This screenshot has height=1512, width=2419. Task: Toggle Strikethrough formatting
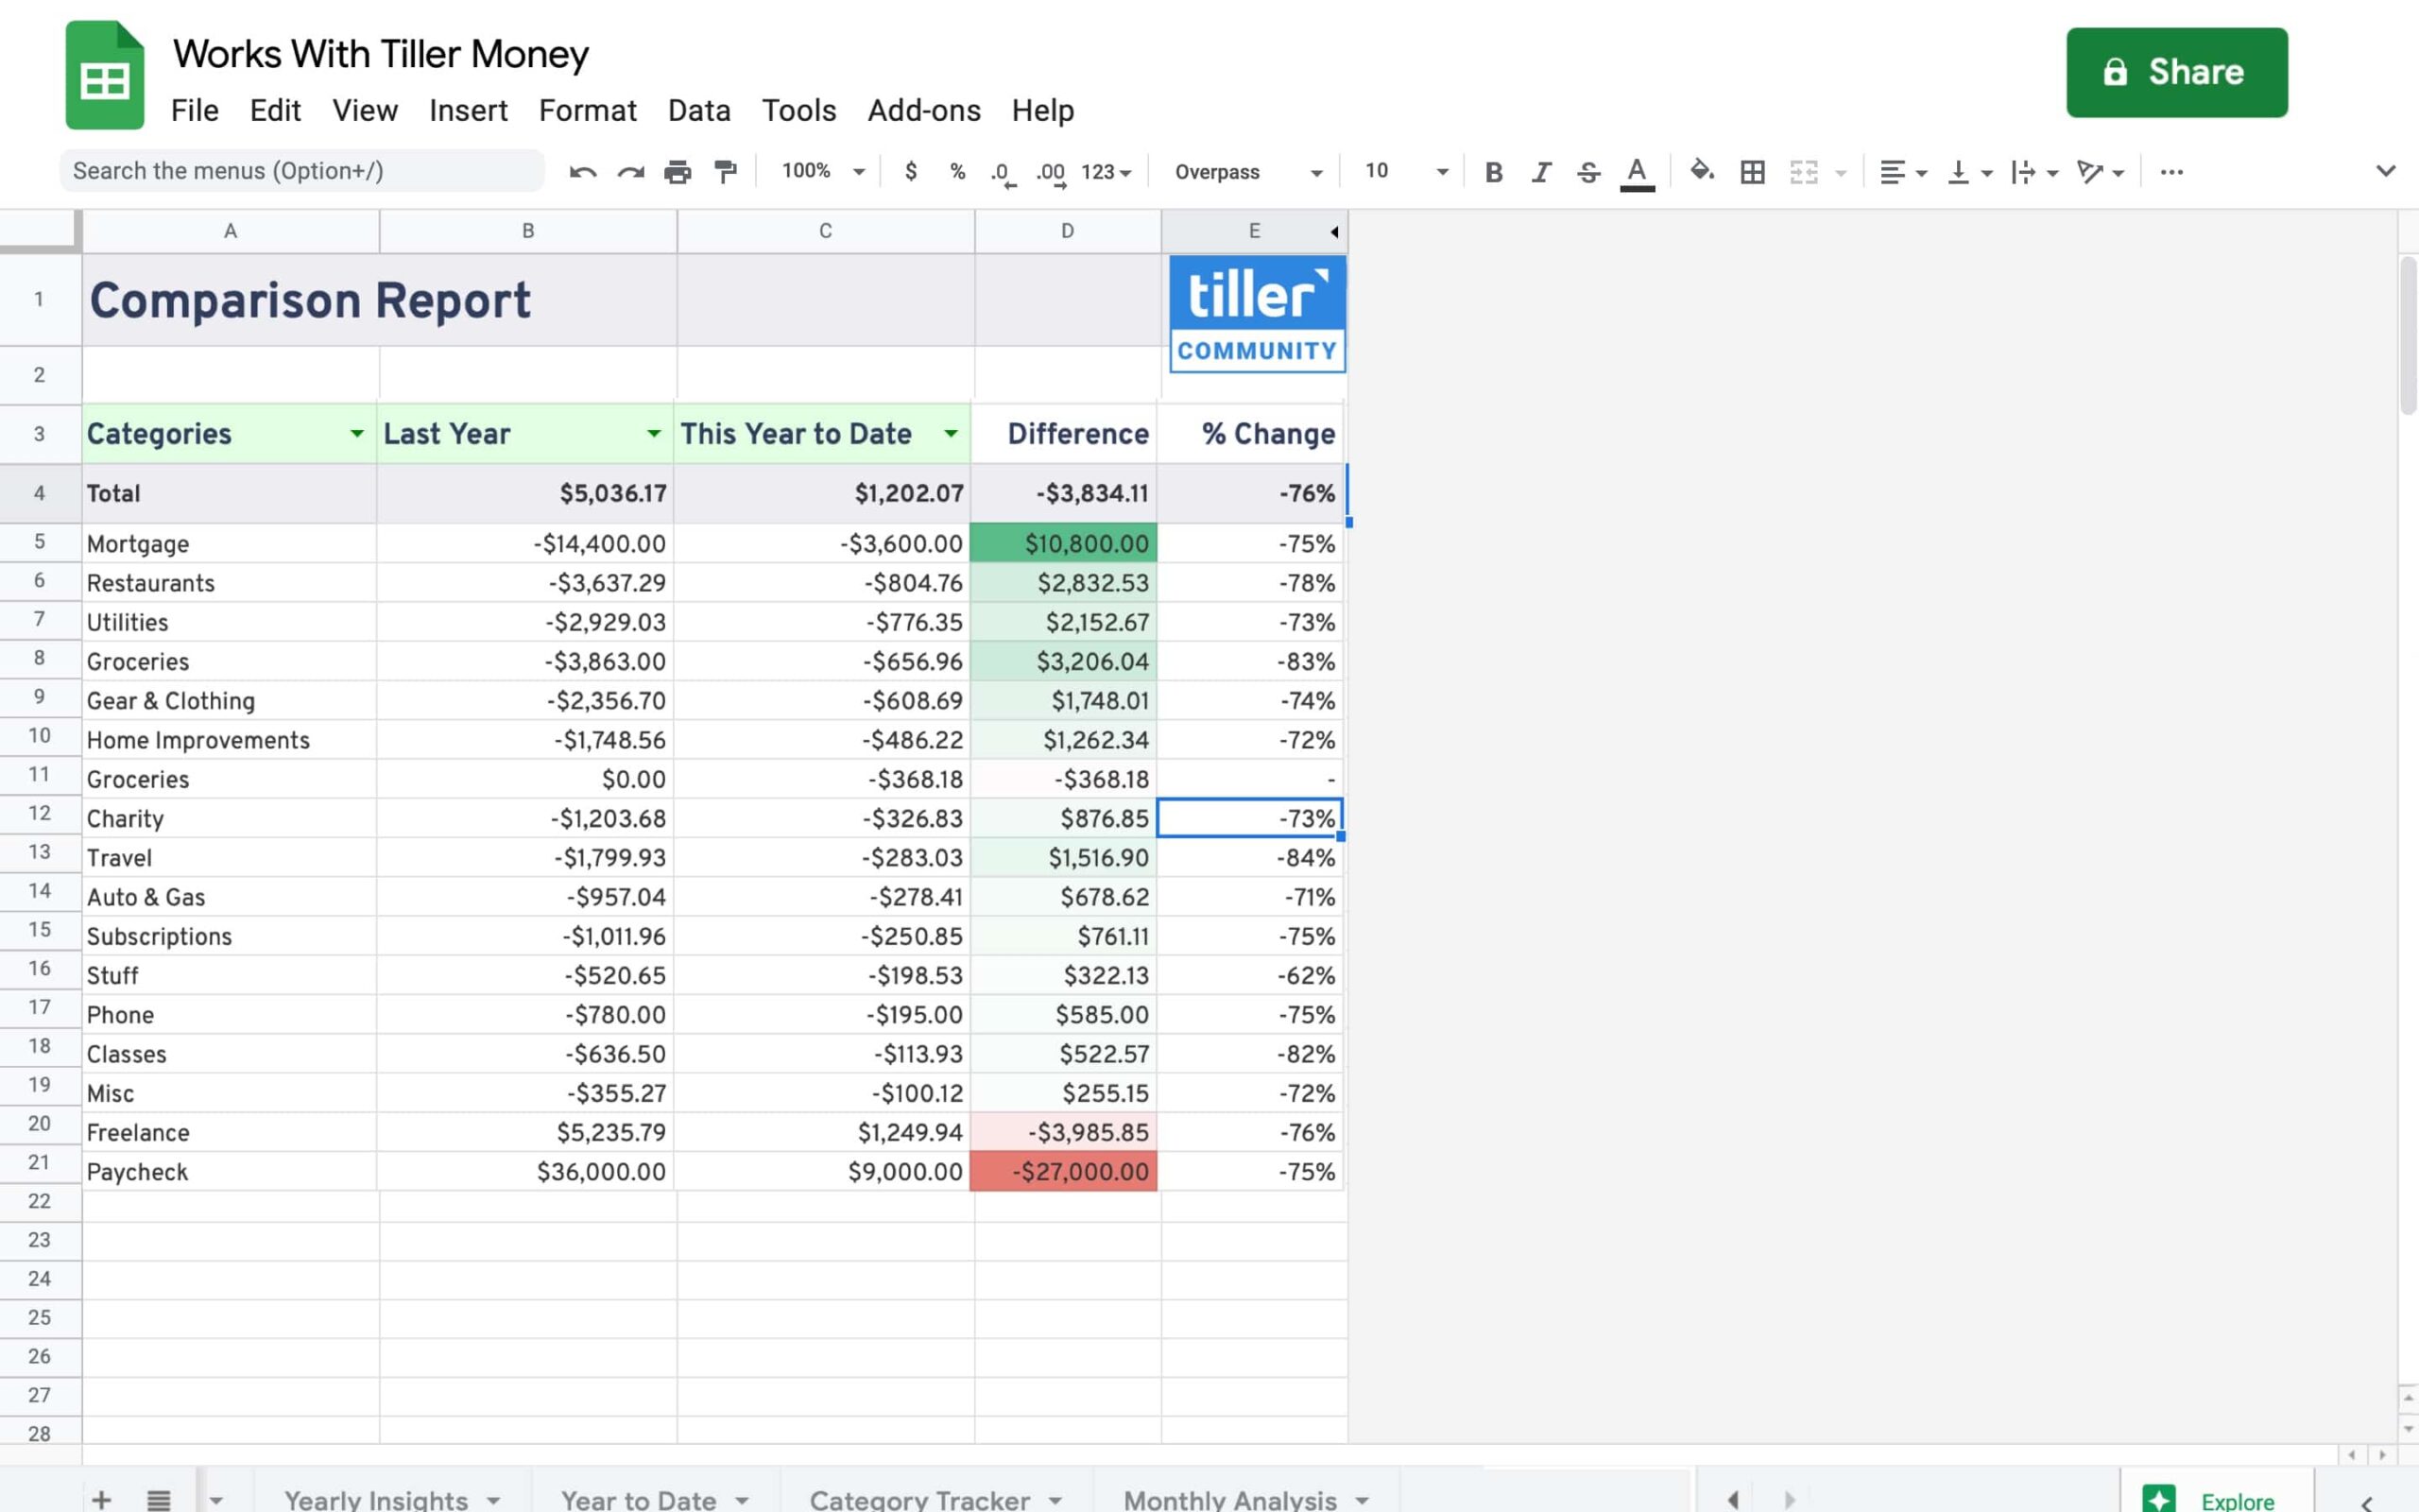(1588, 172)
